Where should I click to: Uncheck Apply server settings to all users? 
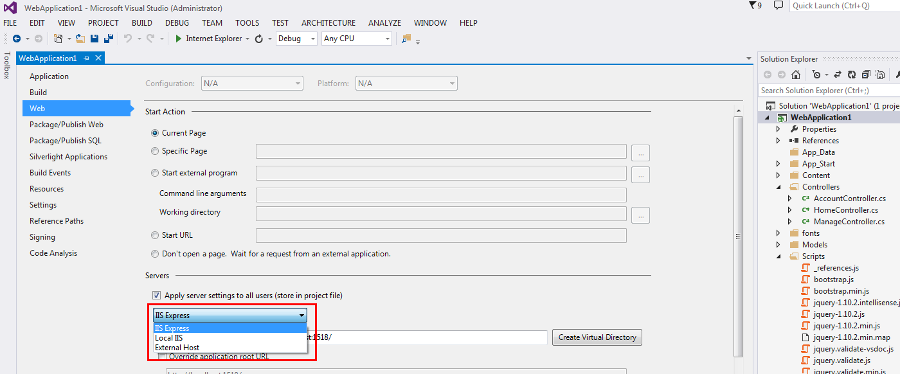pyautogui.click(x=156, y=295)
